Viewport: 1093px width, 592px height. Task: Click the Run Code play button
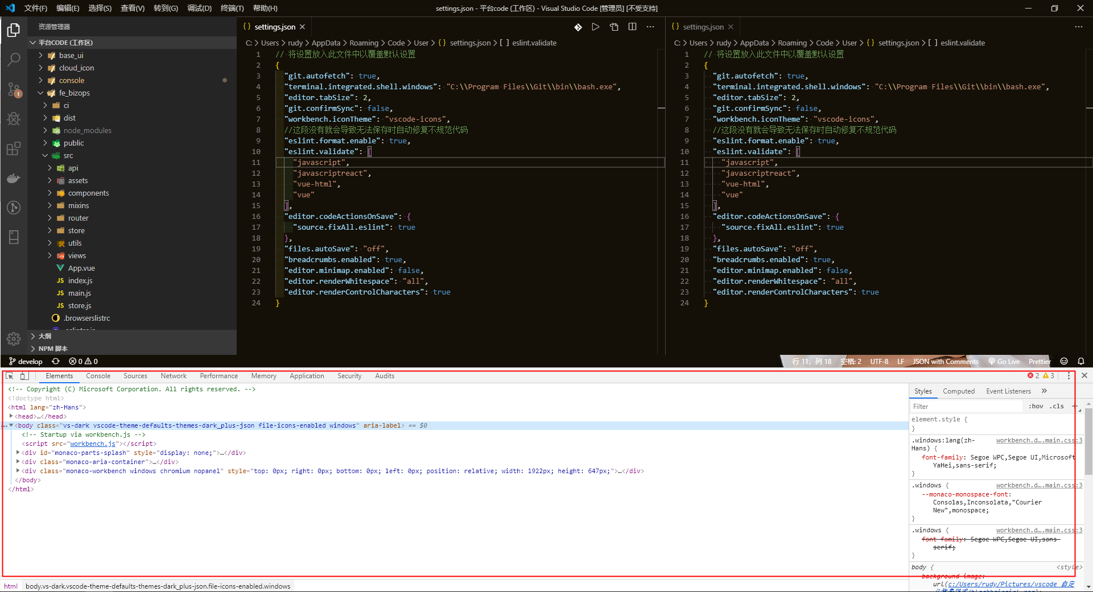pos(596,27)
